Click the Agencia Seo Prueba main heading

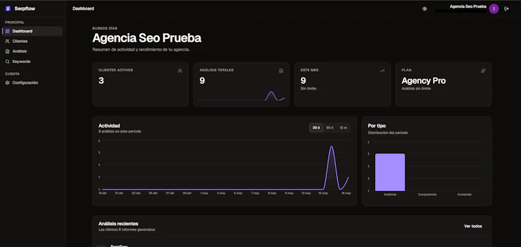click(147, 38)
